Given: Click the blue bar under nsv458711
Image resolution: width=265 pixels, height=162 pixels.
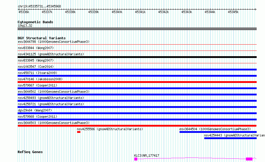Looking at the screenshot, I should coord(137,76).
